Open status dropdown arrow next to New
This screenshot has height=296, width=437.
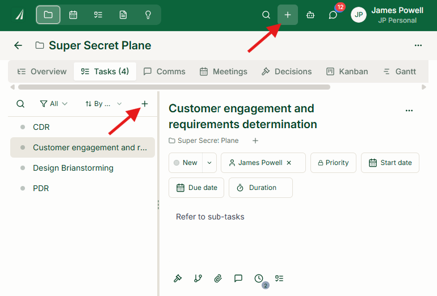pyautogui.click(x=209, y=163)
